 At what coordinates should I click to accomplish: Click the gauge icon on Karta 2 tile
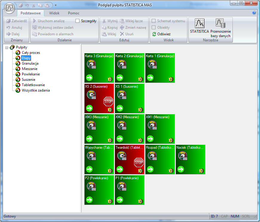(x=122, y=64)
